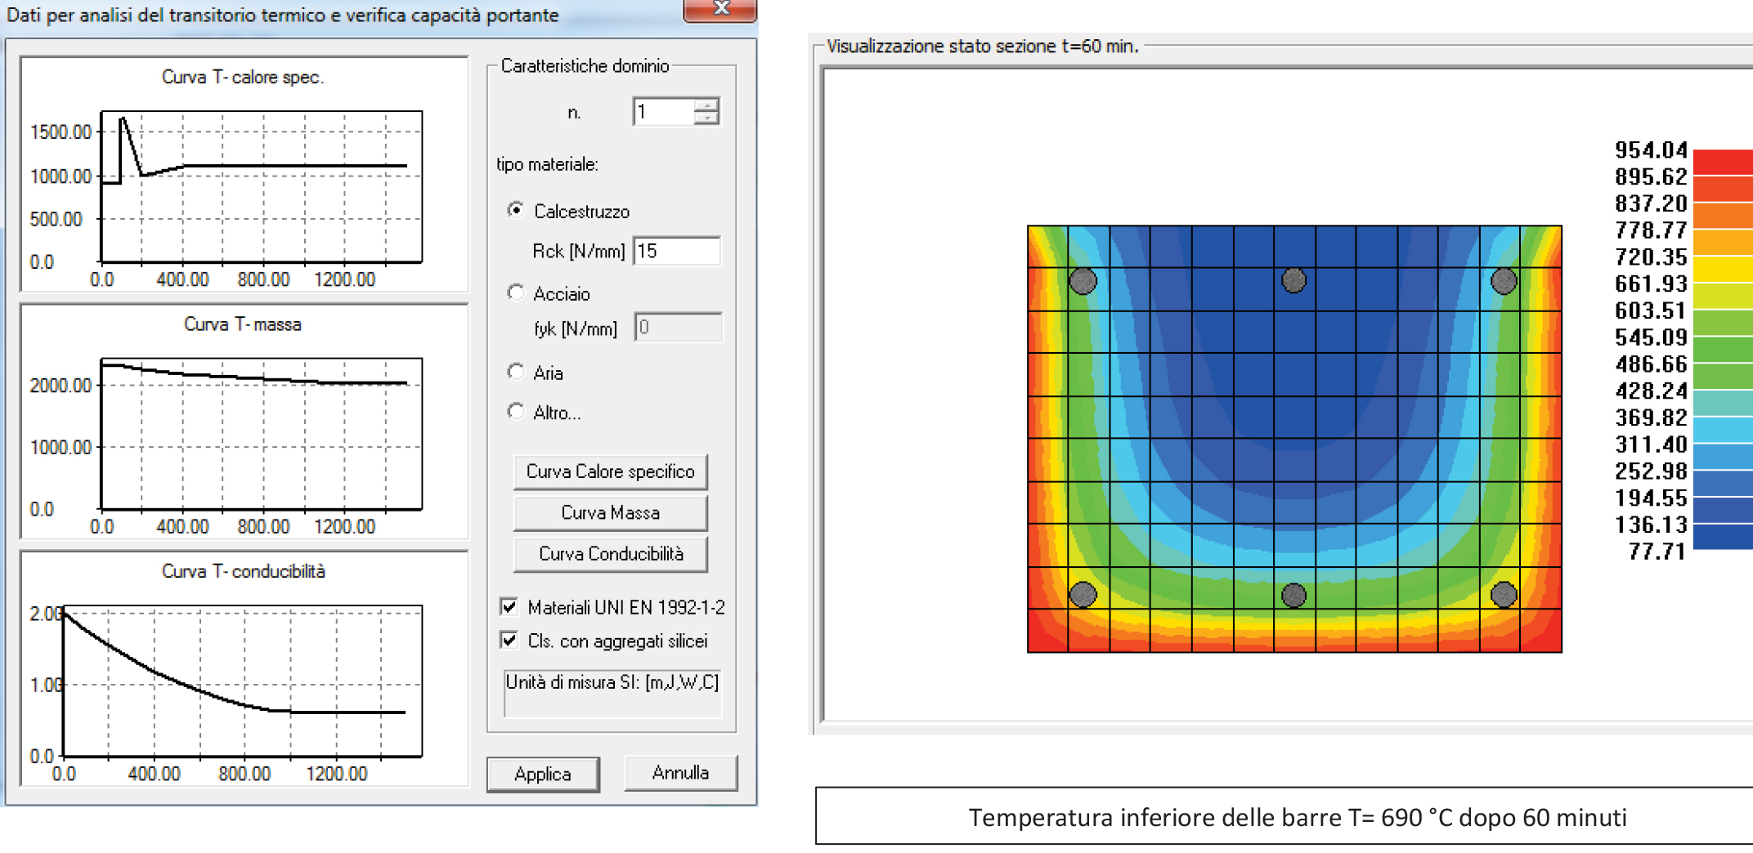Cancel the dialog with Annulla
Viewport: 1753px width, 853px height.
(x=680, y=773)
